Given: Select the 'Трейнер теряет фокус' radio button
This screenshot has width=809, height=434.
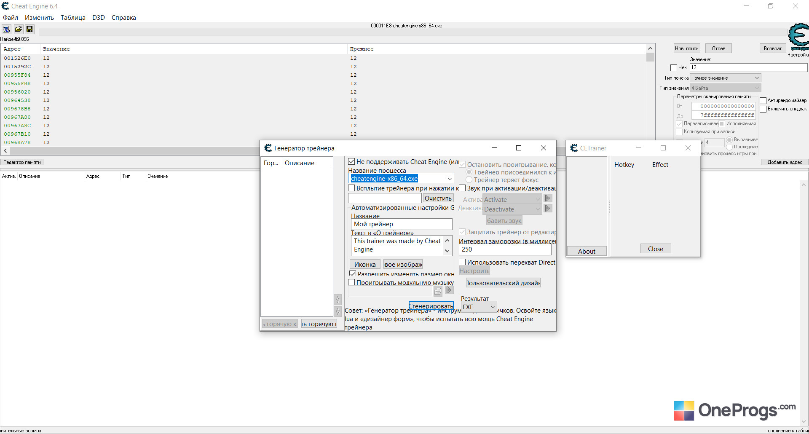Looking at the screenshot, I should [469, 179].
